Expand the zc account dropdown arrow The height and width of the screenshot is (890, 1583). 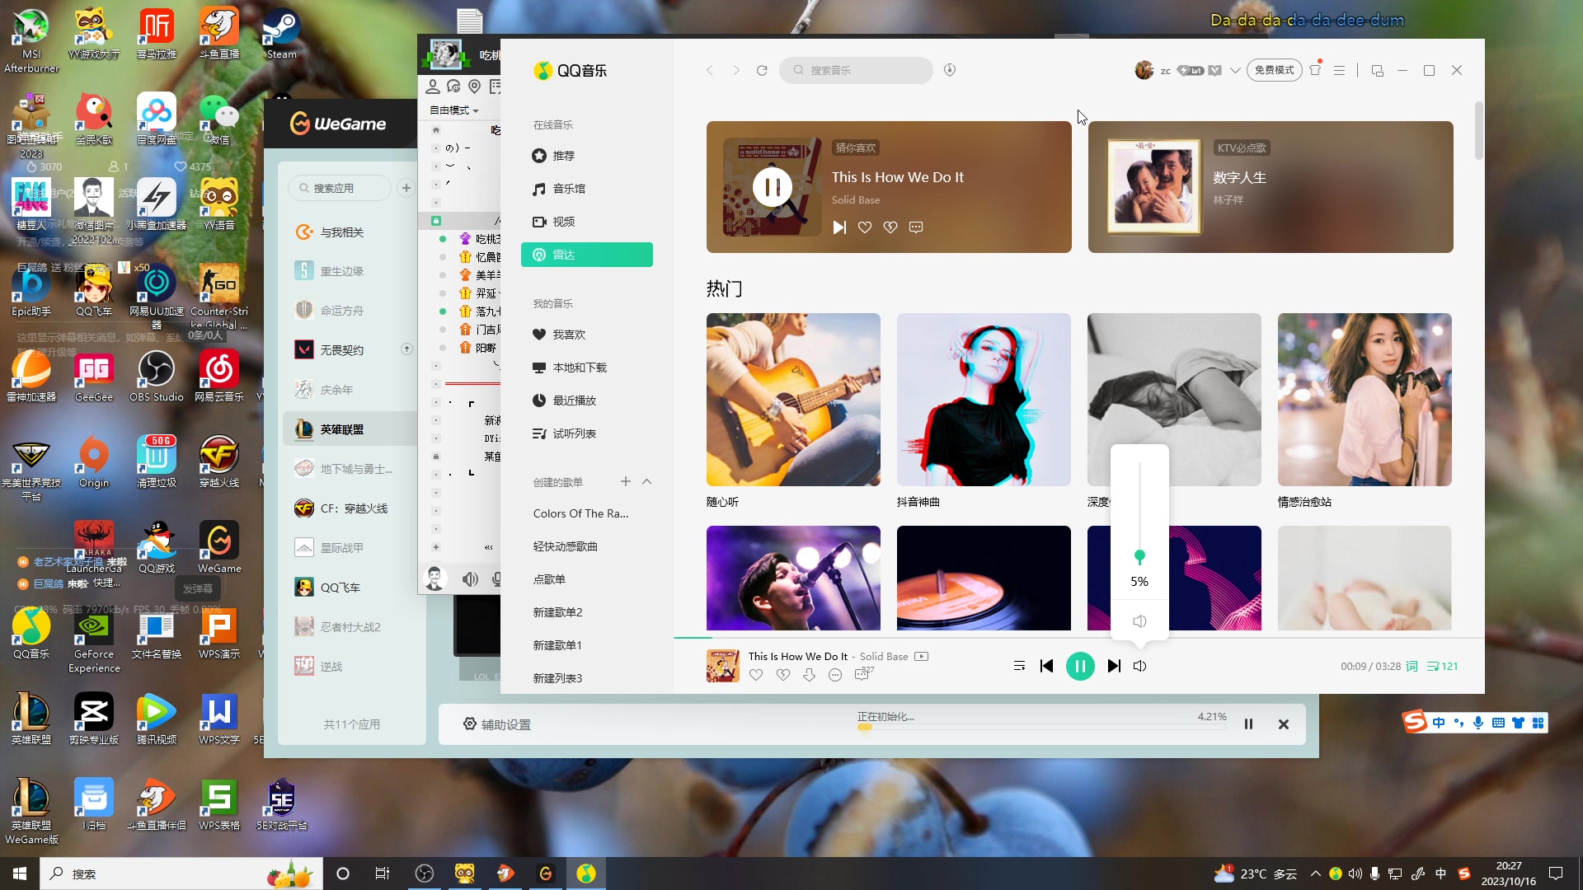pyautogui.click(x=1235, y=70)
